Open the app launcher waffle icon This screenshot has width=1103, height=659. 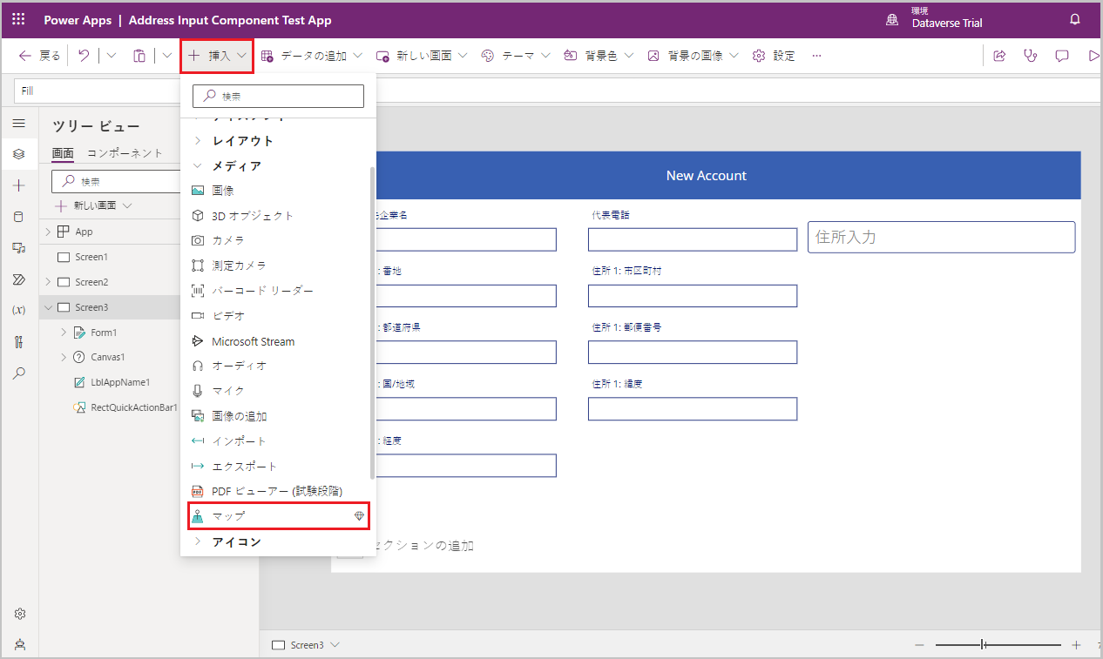tap(18, 19)
